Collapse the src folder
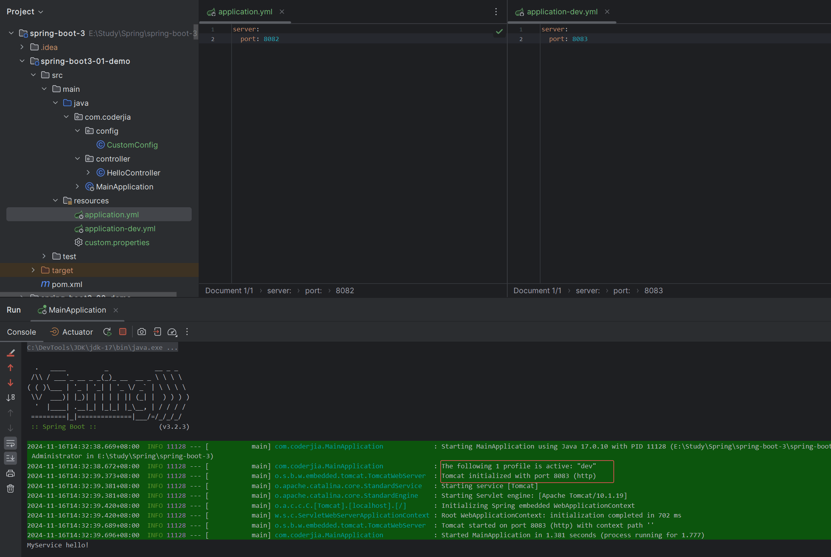Viewport: 831px width, 557px height. click(x=33, y=75)
